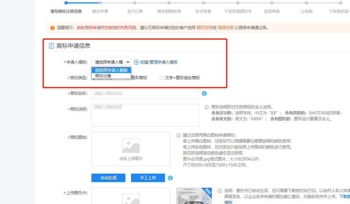The image size is (350, 204).
Task: Click the info icon beside 商标说明 hint text
Action: pyautogui.click(x=207, y=107)
